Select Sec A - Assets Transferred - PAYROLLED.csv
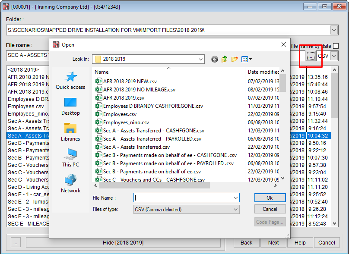The height and width of the screenshot is (254, 349). (x=148, y=139)
